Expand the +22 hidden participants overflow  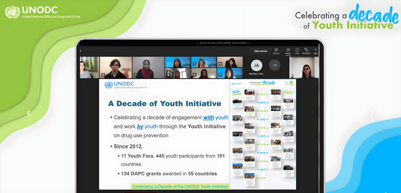tap(274, 66)
